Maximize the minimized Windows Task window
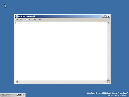The height and width of the screenshot is (97, 129). (x=21, y=95)
